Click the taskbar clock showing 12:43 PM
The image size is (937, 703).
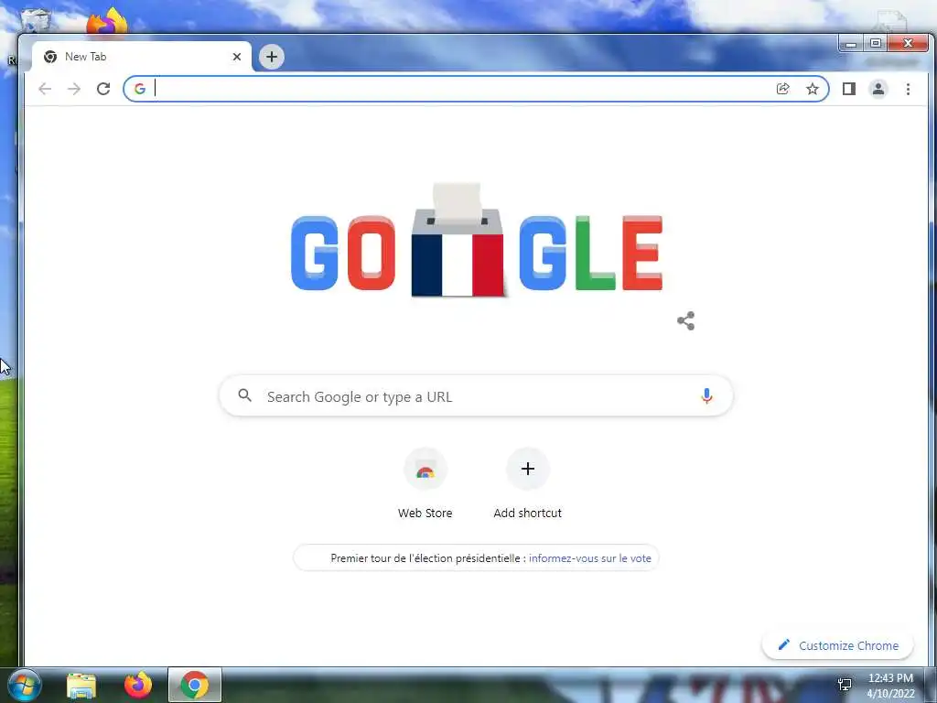(x=890, y=686)
